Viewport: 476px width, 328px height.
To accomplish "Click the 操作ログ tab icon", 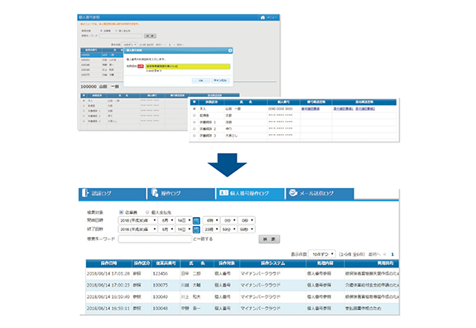I will pos(155,192).
